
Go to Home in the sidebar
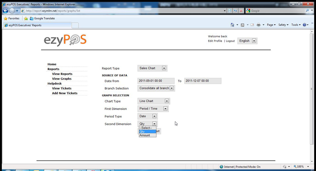pyautogui.click(x=52, y=64)
